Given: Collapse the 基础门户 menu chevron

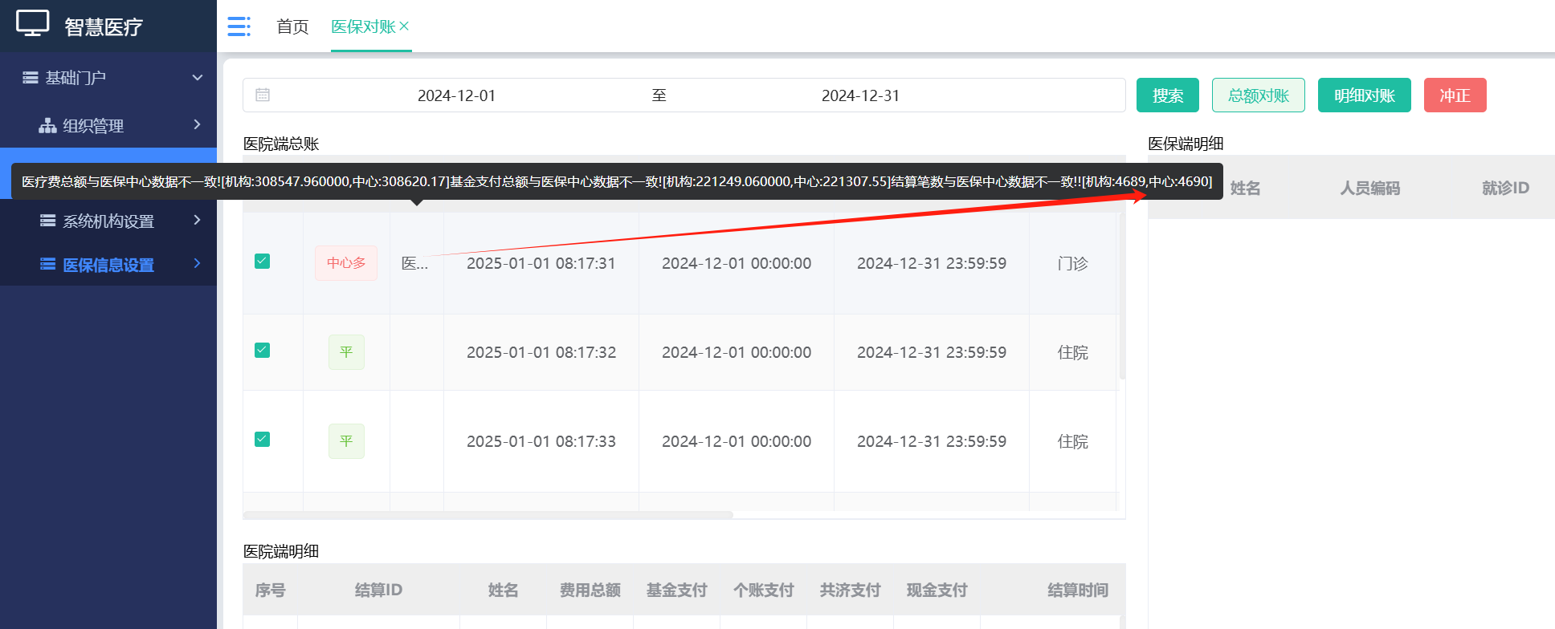Looking at the screenshot, I should 198,78.
